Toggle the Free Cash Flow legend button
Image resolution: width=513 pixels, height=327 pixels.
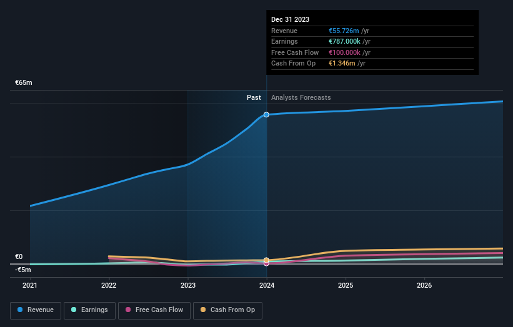point(154,310)
